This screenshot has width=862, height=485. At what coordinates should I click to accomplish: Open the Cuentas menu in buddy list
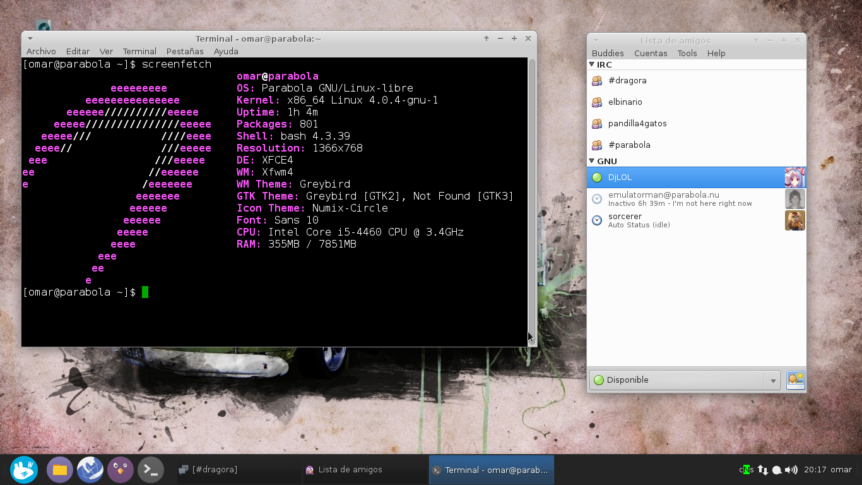651,53
